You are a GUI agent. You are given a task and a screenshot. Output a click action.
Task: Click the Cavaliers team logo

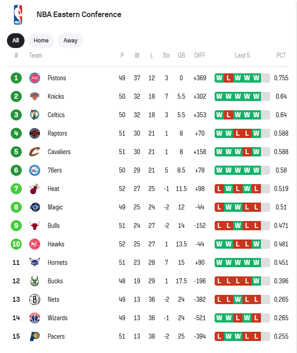tap(35, 152)
